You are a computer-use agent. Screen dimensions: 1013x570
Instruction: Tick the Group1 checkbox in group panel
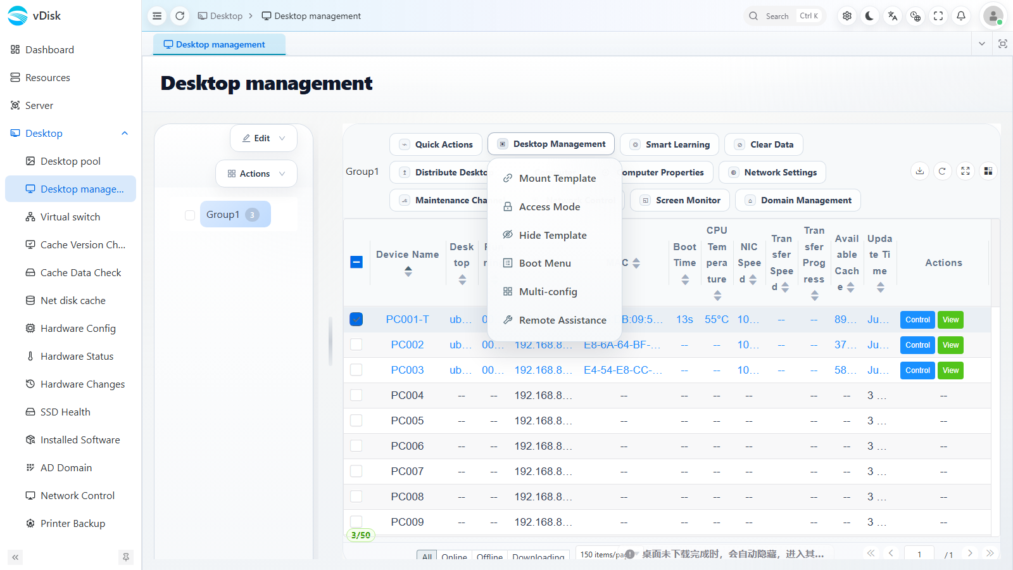(190, 215)
